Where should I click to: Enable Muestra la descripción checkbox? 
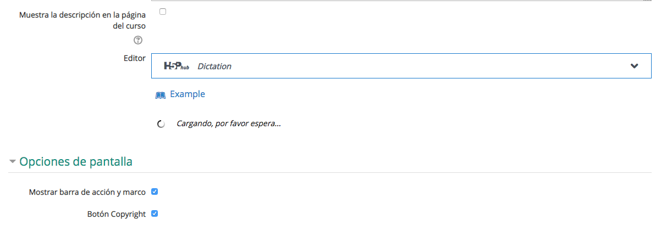(x=163, y=12)
